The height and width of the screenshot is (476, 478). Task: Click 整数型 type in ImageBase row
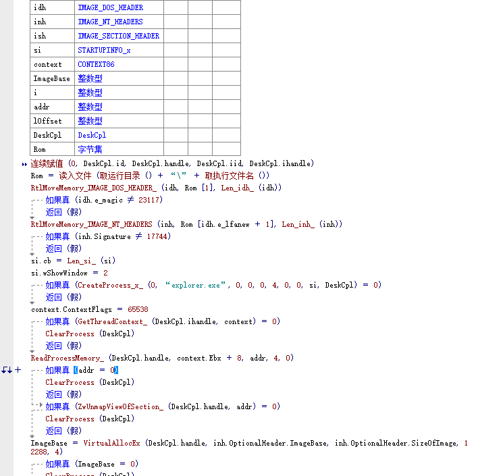[x=90, y=79]
